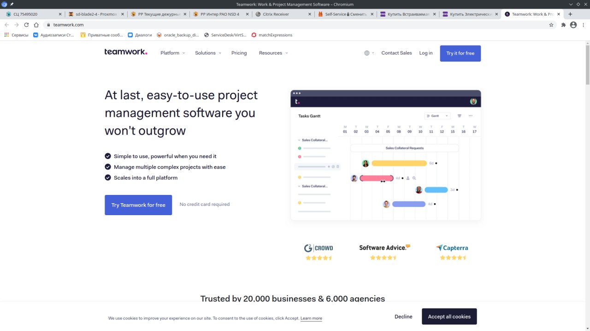Click the Gantt demo screenshot thumbnail
590x331 pixels.
pos(385,155)
